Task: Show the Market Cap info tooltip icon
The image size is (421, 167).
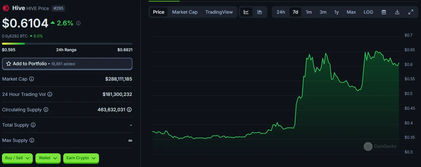Action: point(32,79)
